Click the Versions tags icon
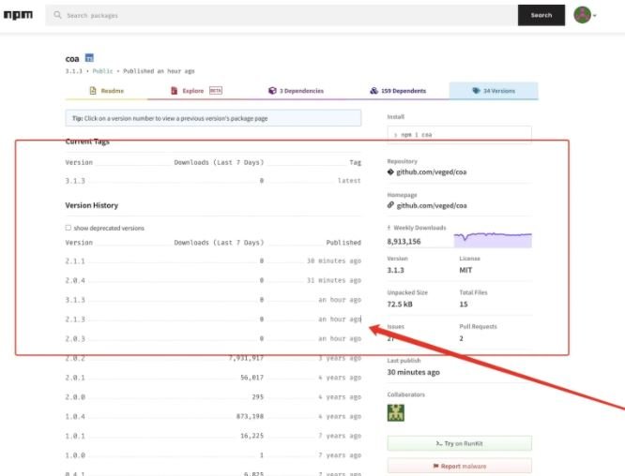Image resolution: width=625 pixels, height=476 pixels. pos(476,91)
